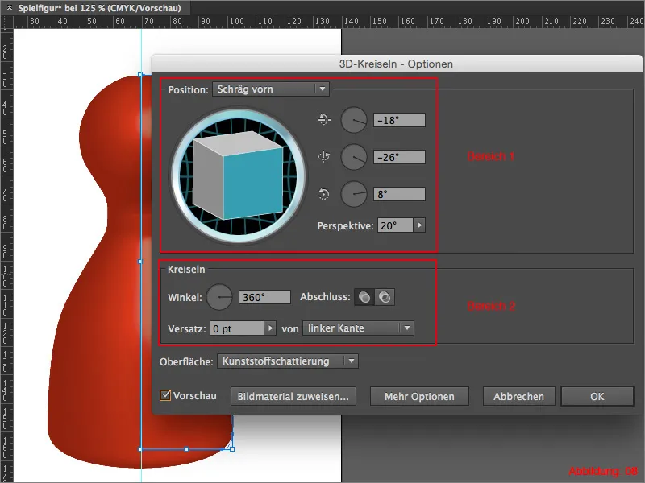Close the Spielfigur document tab
645x483 pixels.
(x=10, y=7)
